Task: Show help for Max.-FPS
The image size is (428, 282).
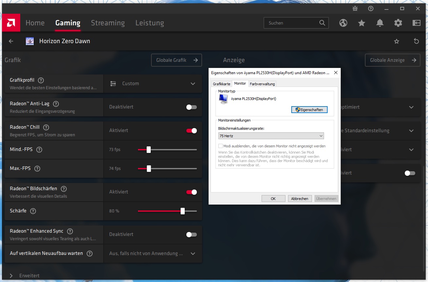Action: pos(37,169)
